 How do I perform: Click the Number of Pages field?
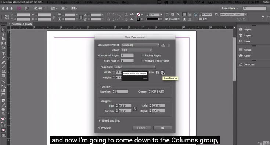127,55
